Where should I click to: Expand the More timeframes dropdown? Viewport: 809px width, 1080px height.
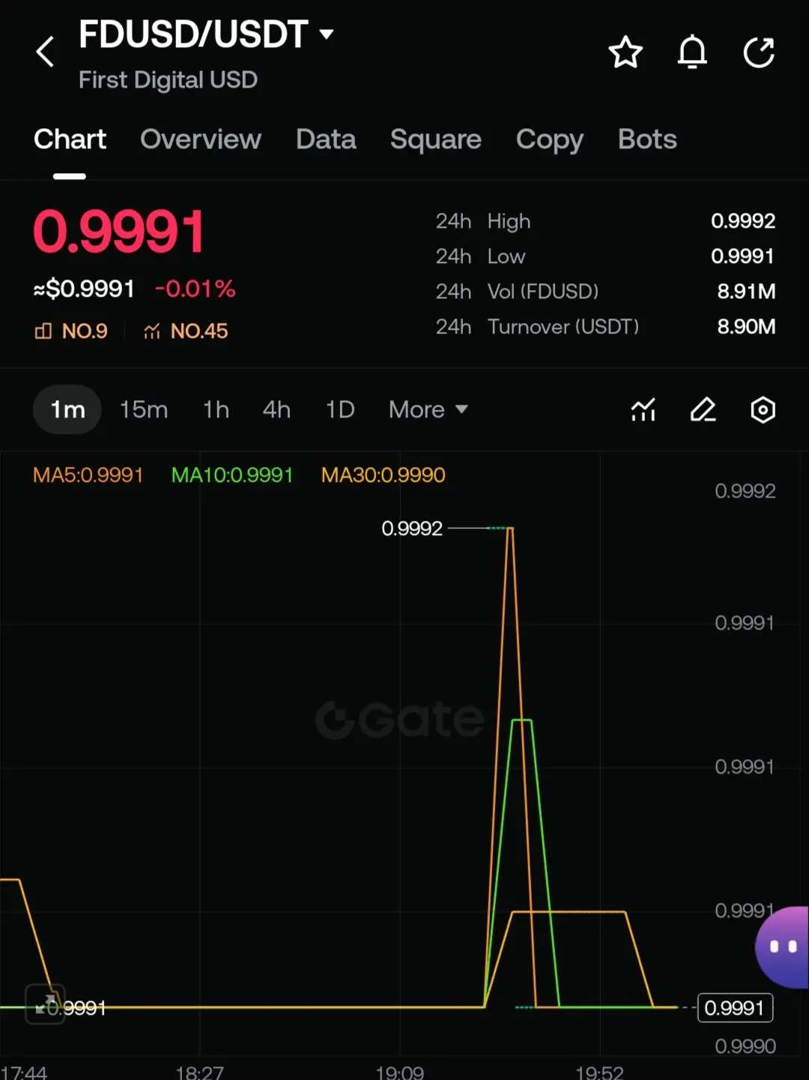click(428, 410)
